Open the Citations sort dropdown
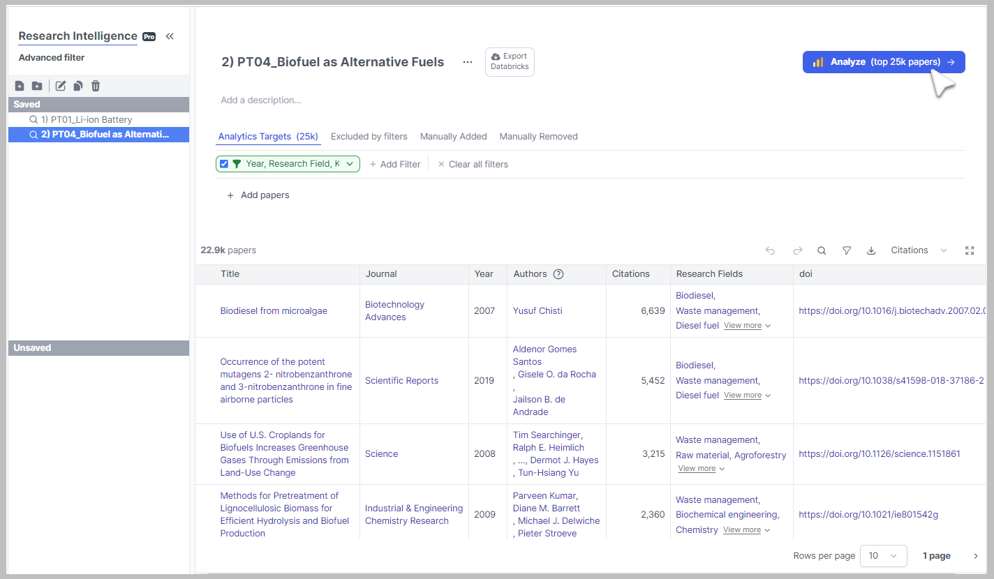This screenshot has width=994, height=579. tap(919, 250)
